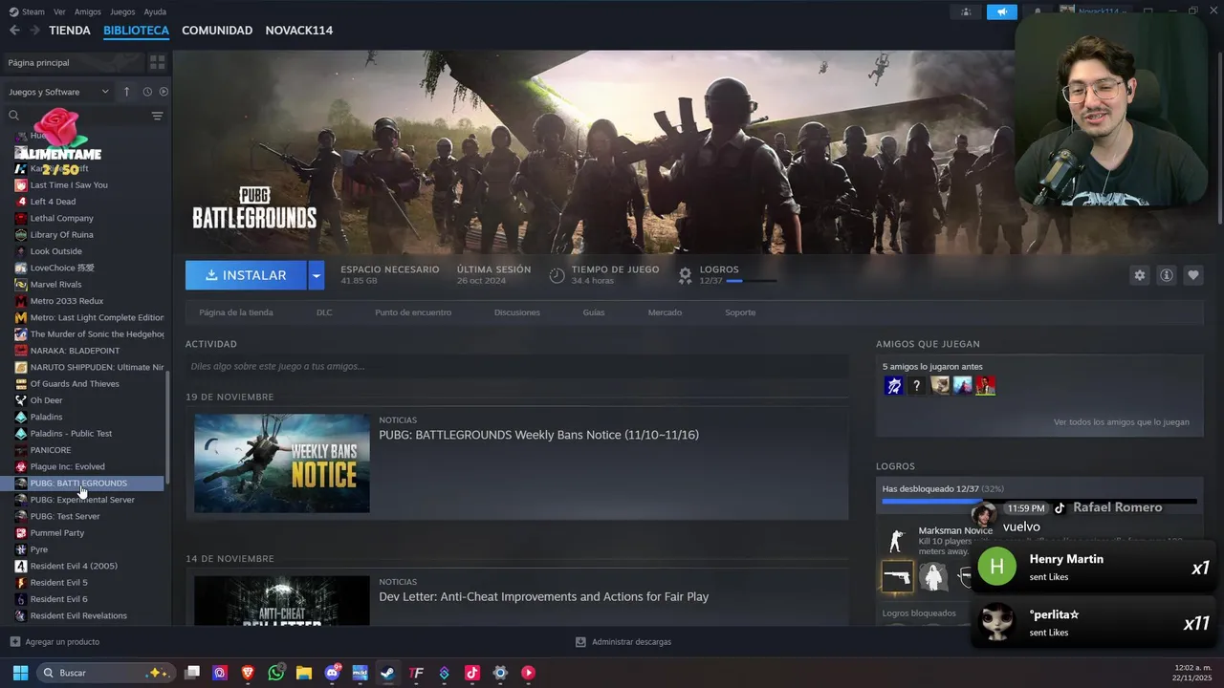Image resolution: width=1224 pixels, height=688 pixels.
Task: Open Punto de encuentro link
Action: point(413,312)
